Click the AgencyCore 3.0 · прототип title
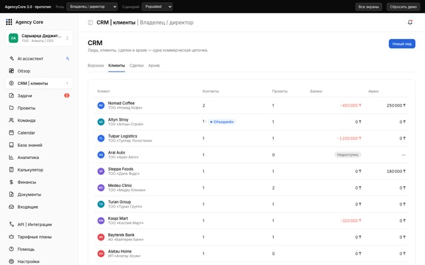The width and height of the screenshot is (425, 265). click(28, 7)
